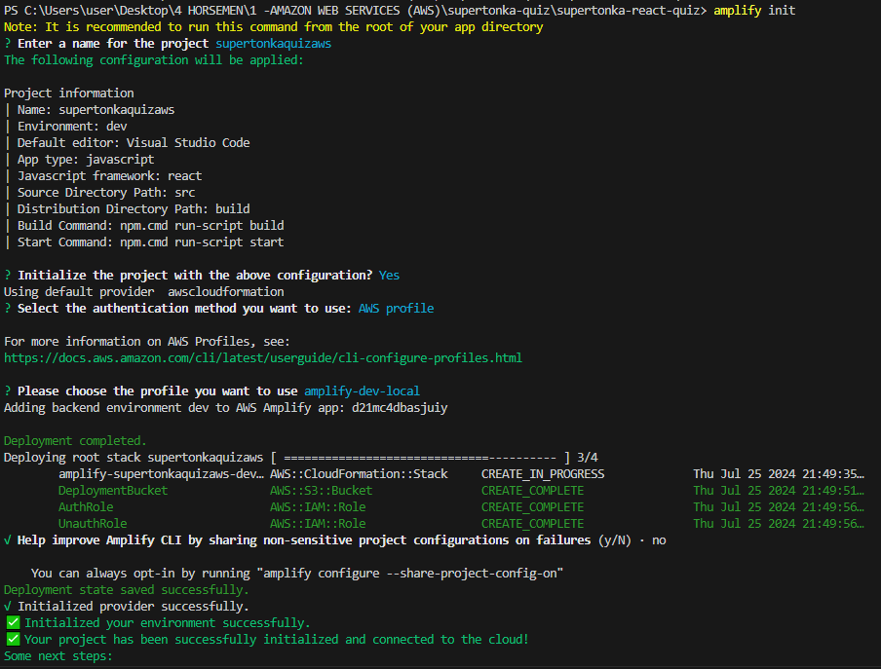Click the 'DeploymentBucket' resource row name
881x669 pixels.
coord(113,491)
